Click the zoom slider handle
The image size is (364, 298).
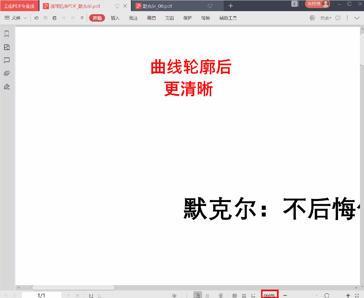(327, 295)
